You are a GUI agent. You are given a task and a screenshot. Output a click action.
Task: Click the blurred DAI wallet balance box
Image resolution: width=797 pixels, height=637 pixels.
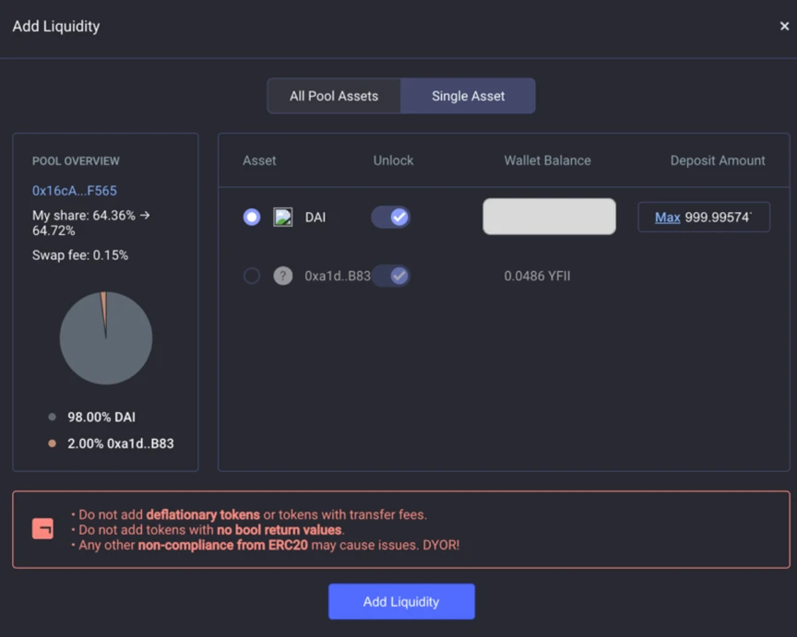pyautogui.click(x=549, y=217)
